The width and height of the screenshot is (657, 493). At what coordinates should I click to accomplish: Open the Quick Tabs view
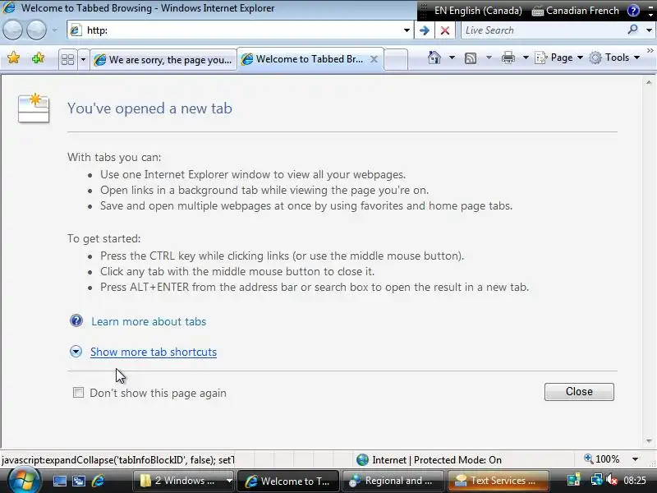pyautogui.click(x=67, y=59)
